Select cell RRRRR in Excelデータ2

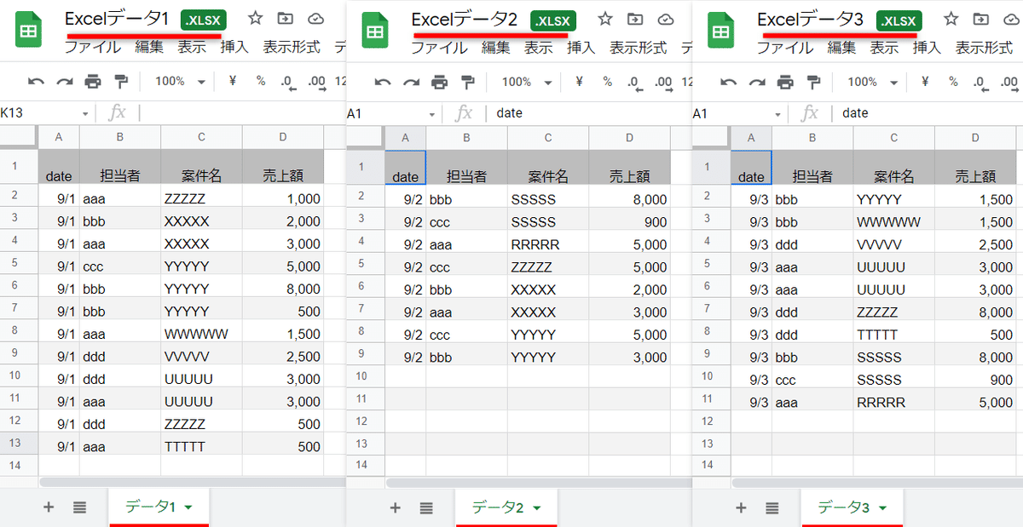[x=547, y=244]
